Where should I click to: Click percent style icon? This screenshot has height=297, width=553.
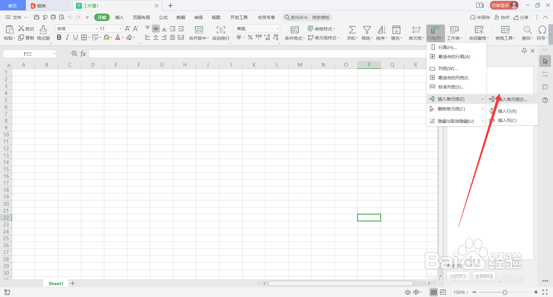coord(250,37)
